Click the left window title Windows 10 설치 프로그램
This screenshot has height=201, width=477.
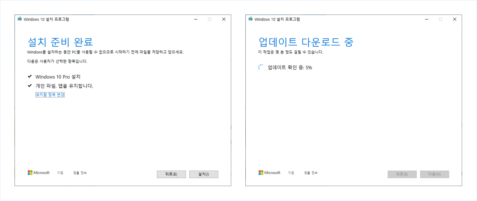tap(46, 19)
